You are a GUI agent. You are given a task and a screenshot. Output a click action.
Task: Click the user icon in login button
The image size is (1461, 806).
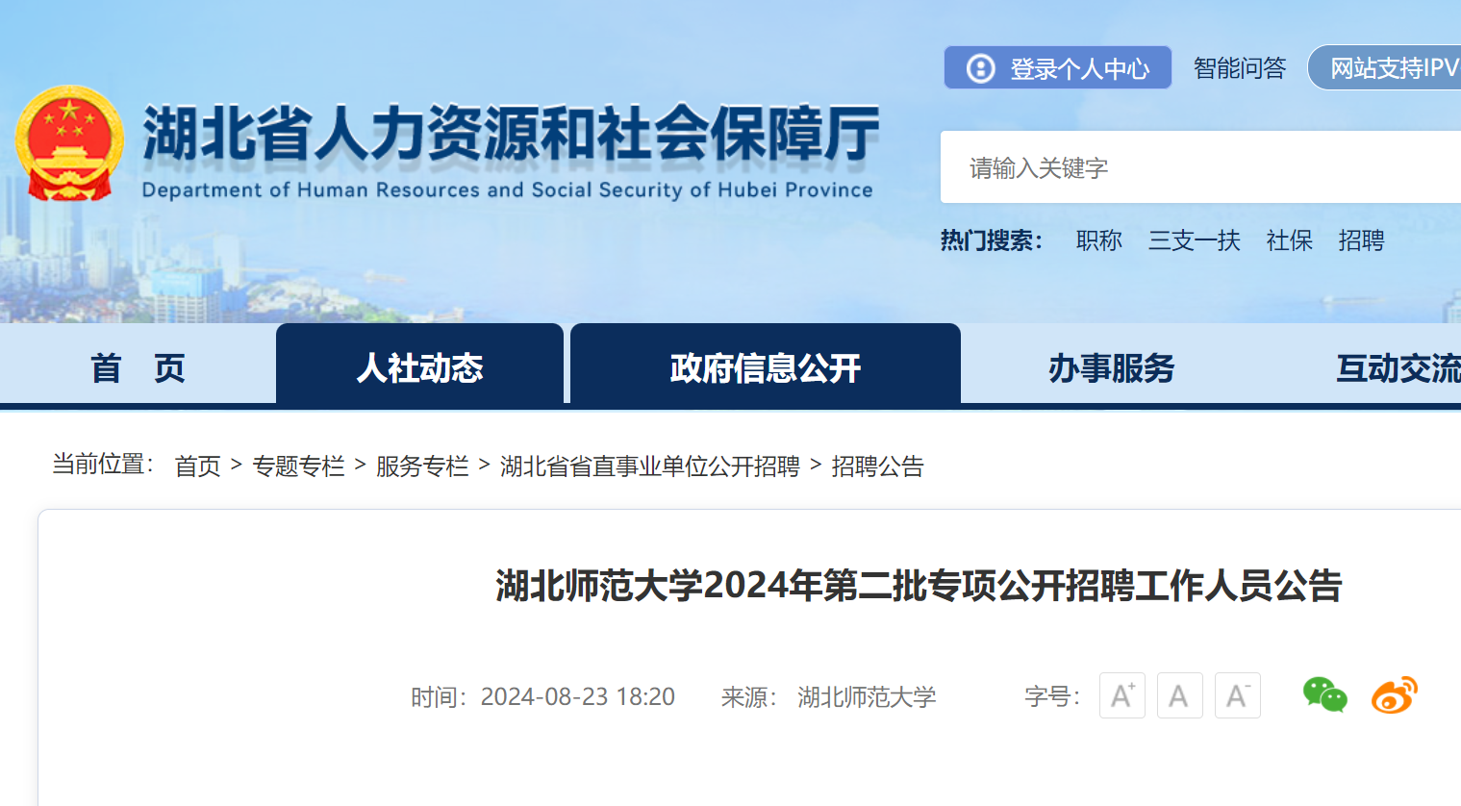point(980,68)
